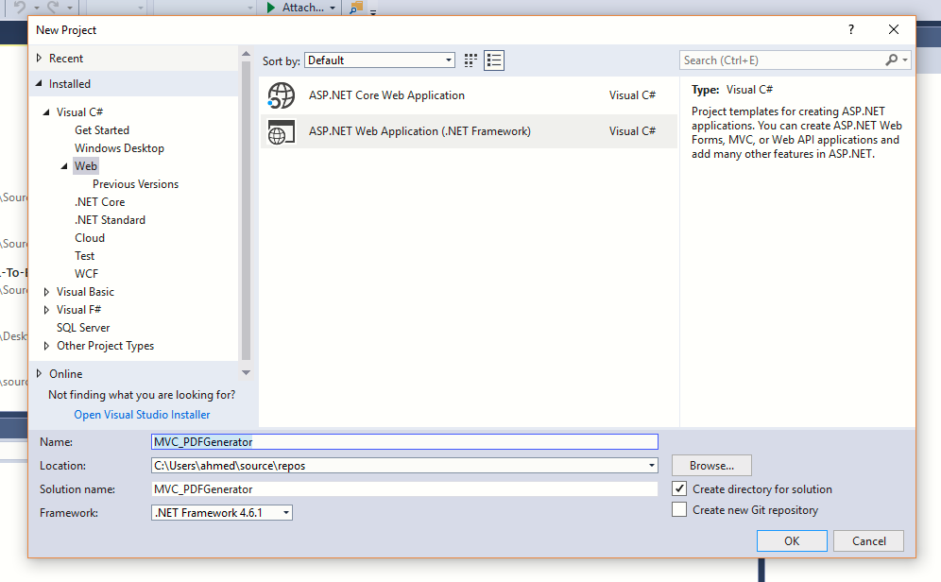This screenshot has width=941, height=582.
Task: Switch to small icons grid view
Action: (470, 60)
